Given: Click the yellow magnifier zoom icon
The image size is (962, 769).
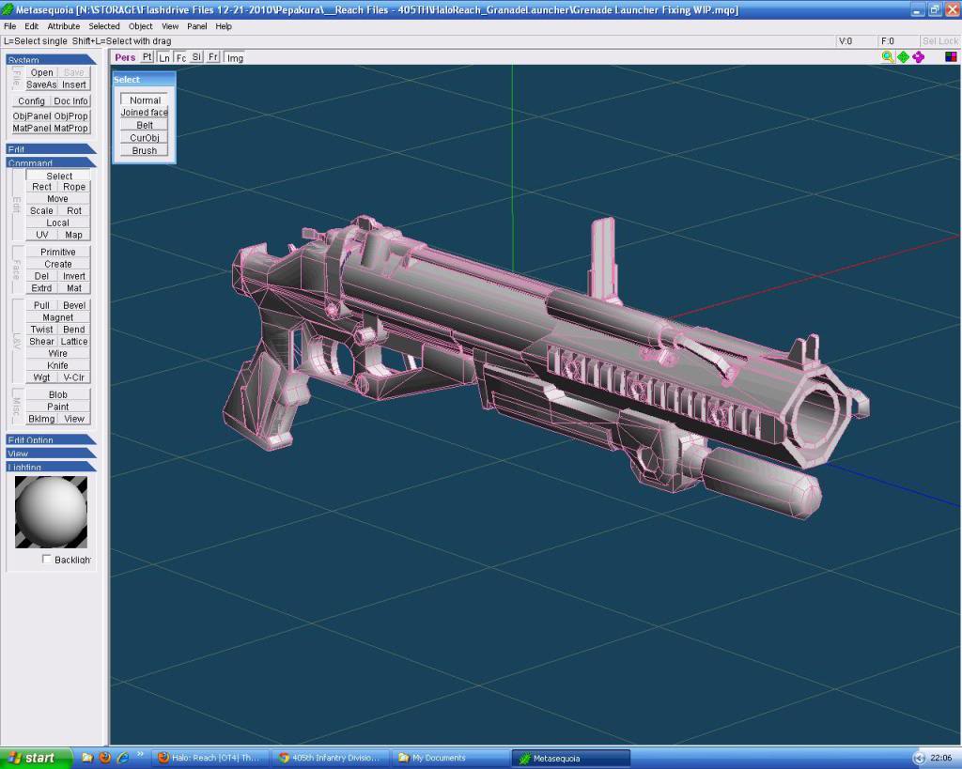Looking at the screenshot, I should coord(887,57).
